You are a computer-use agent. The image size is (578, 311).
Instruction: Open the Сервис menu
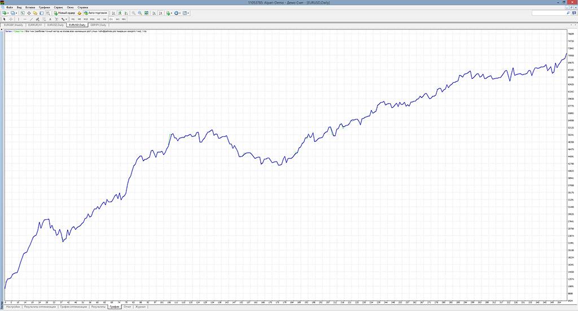click(58, 7)
